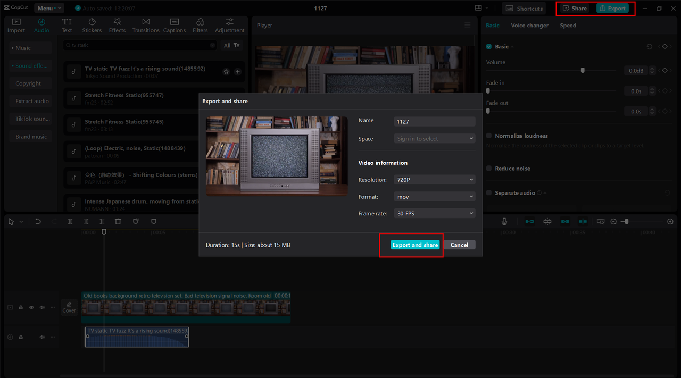Open the Resolution dropdown showing 720P
This screenshot has height=378, width=681.
pos(435,180)
